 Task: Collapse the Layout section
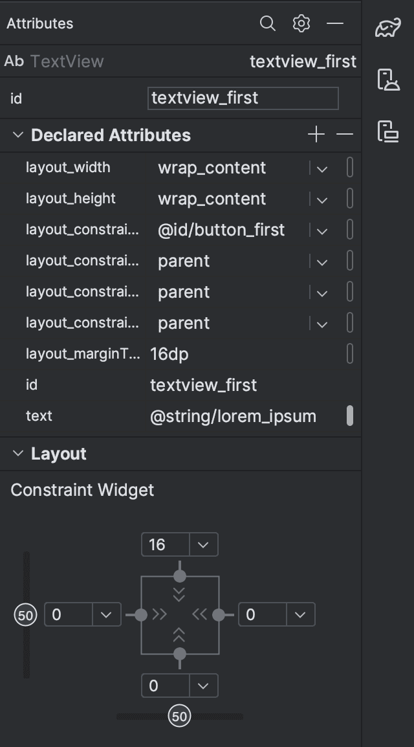pyautogui.click(x=18, y=453)
